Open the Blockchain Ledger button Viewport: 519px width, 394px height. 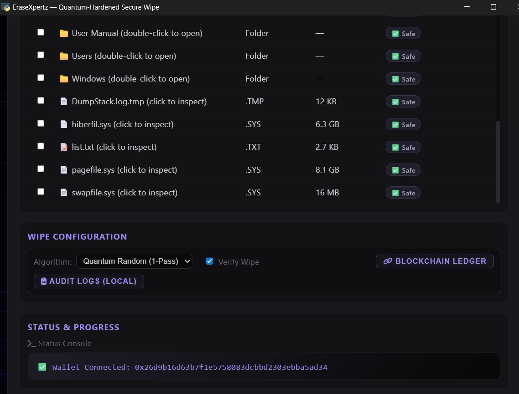click(x=435, y=261)
